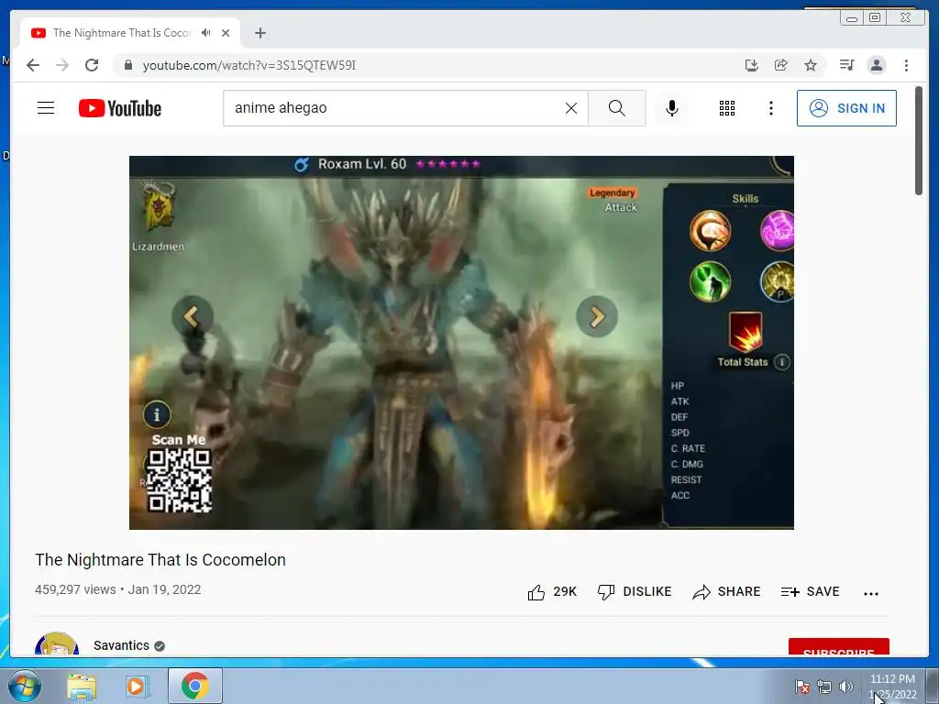Click SAVE to add to playlist
This screenshot has width=939, height=704.
tap(811, 591)
